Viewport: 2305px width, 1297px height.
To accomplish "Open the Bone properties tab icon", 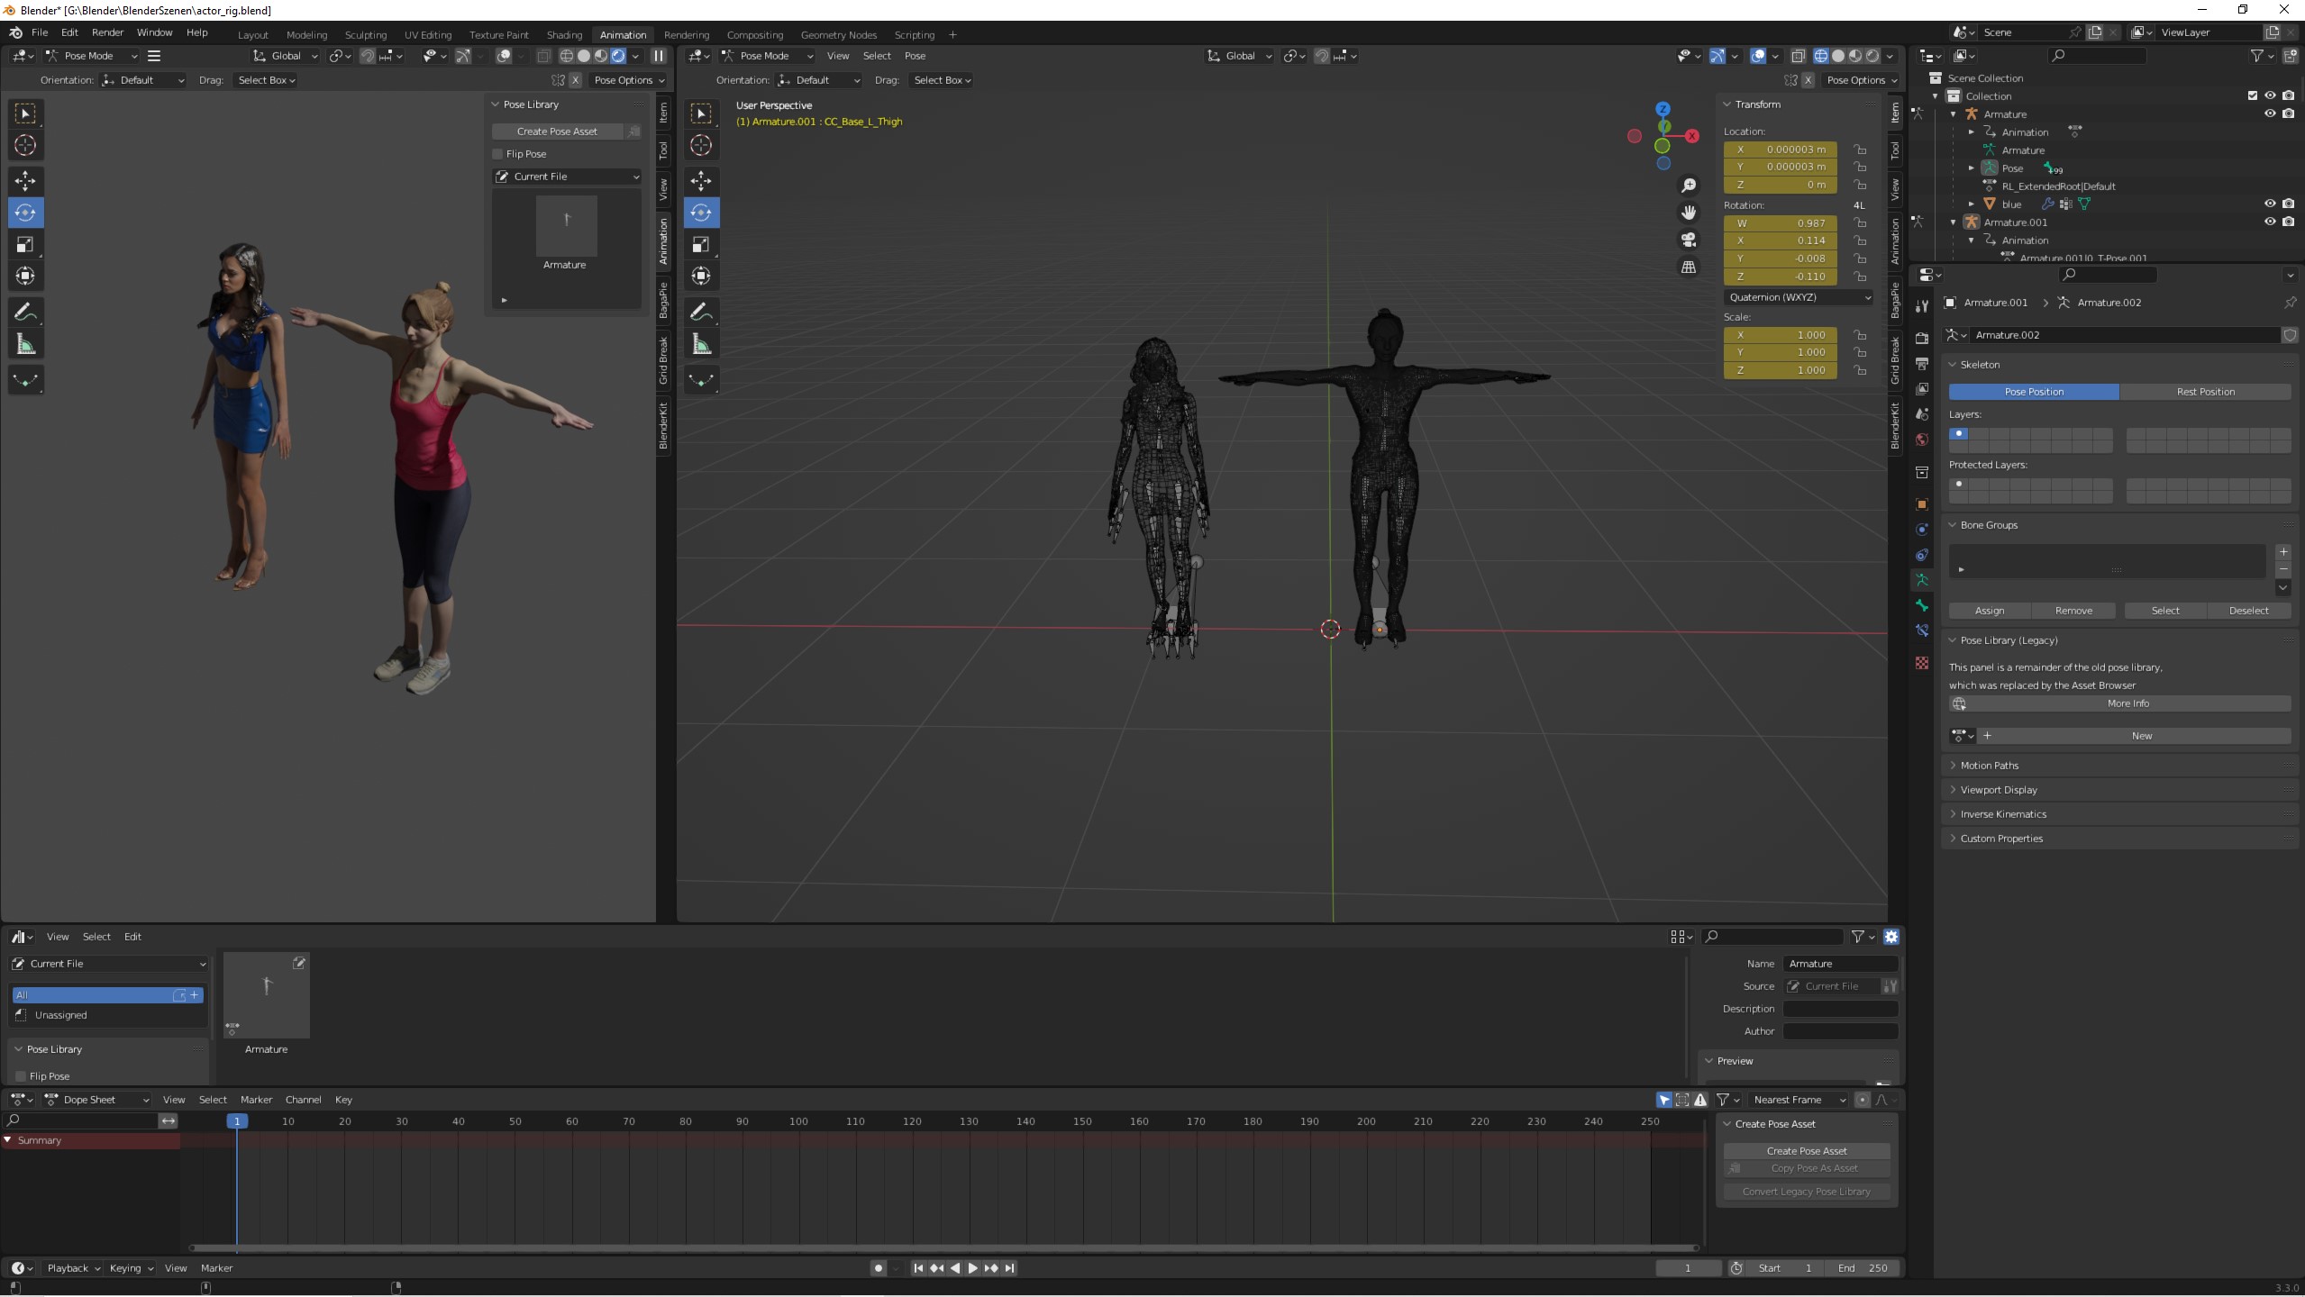I will click(1922, 605).
